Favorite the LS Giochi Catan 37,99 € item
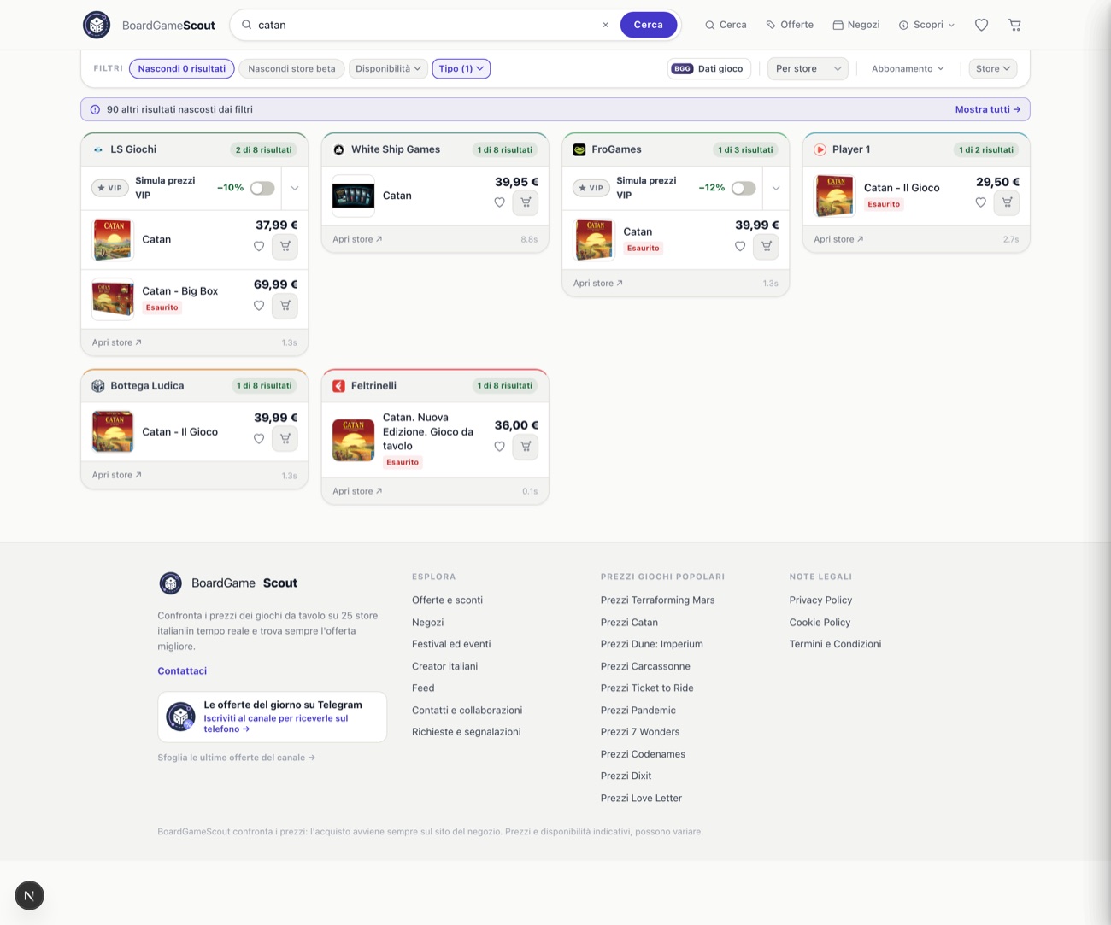The image size is (1111, 925). pos(259,246)
